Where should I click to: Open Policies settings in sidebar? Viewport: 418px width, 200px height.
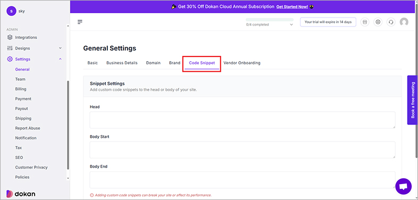click(22, 177)
